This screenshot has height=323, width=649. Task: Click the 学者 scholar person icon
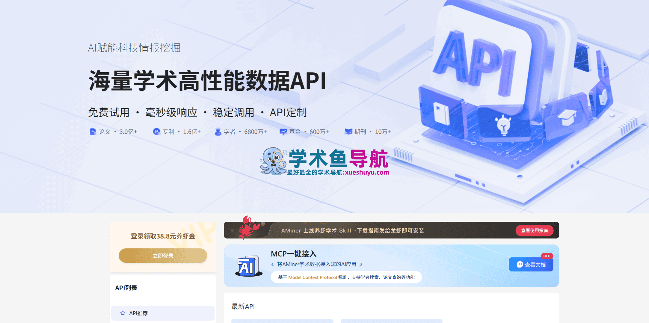(218, 132)
